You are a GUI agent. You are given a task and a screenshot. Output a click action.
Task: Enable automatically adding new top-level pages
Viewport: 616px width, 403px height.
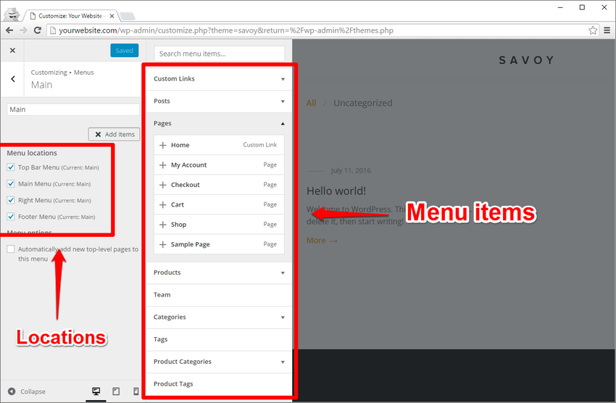point(11,249)
